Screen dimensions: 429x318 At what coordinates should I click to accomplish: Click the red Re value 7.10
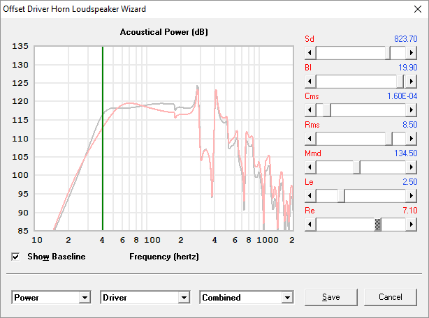(410, 211)
